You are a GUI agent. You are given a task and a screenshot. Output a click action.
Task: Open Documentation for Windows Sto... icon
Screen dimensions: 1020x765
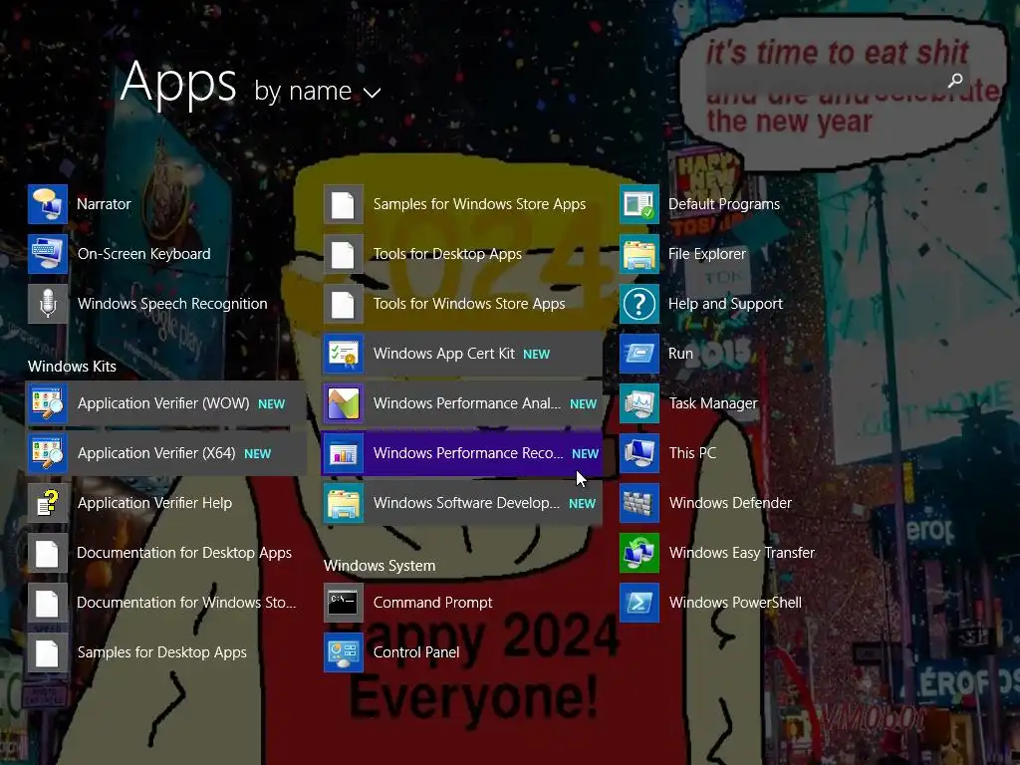(x=48, y=603)
